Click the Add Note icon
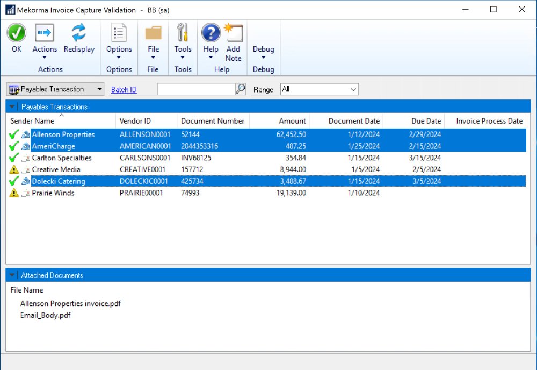The image size is (537, 370). click(x=233, y=33)
